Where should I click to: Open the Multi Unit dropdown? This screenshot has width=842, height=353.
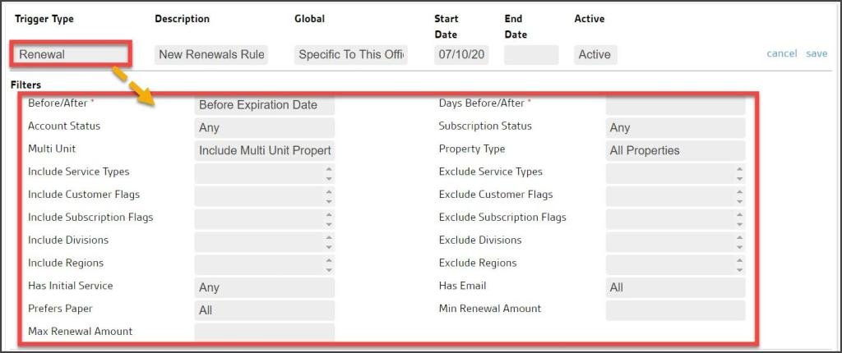point(264,150)
